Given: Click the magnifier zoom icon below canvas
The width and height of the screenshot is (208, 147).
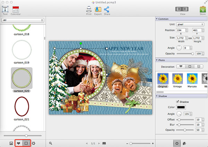Looking at the screenshot, I should [51, 143].
